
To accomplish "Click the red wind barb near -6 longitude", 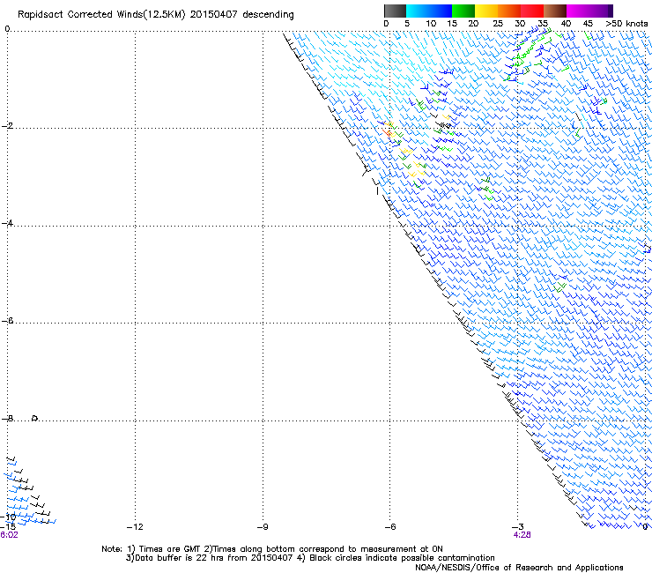I will point(387,132).
